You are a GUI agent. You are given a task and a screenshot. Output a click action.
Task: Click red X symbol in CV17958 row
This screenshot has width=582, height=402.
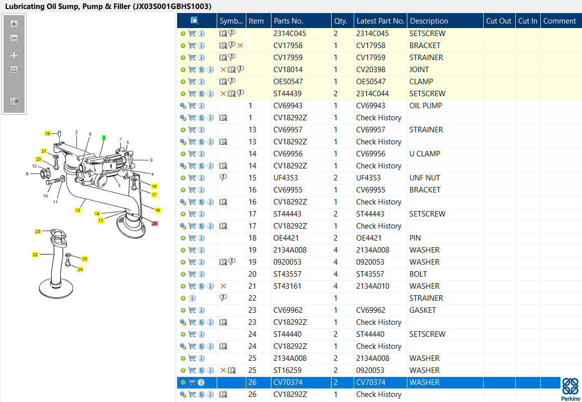tap(240, 46)
